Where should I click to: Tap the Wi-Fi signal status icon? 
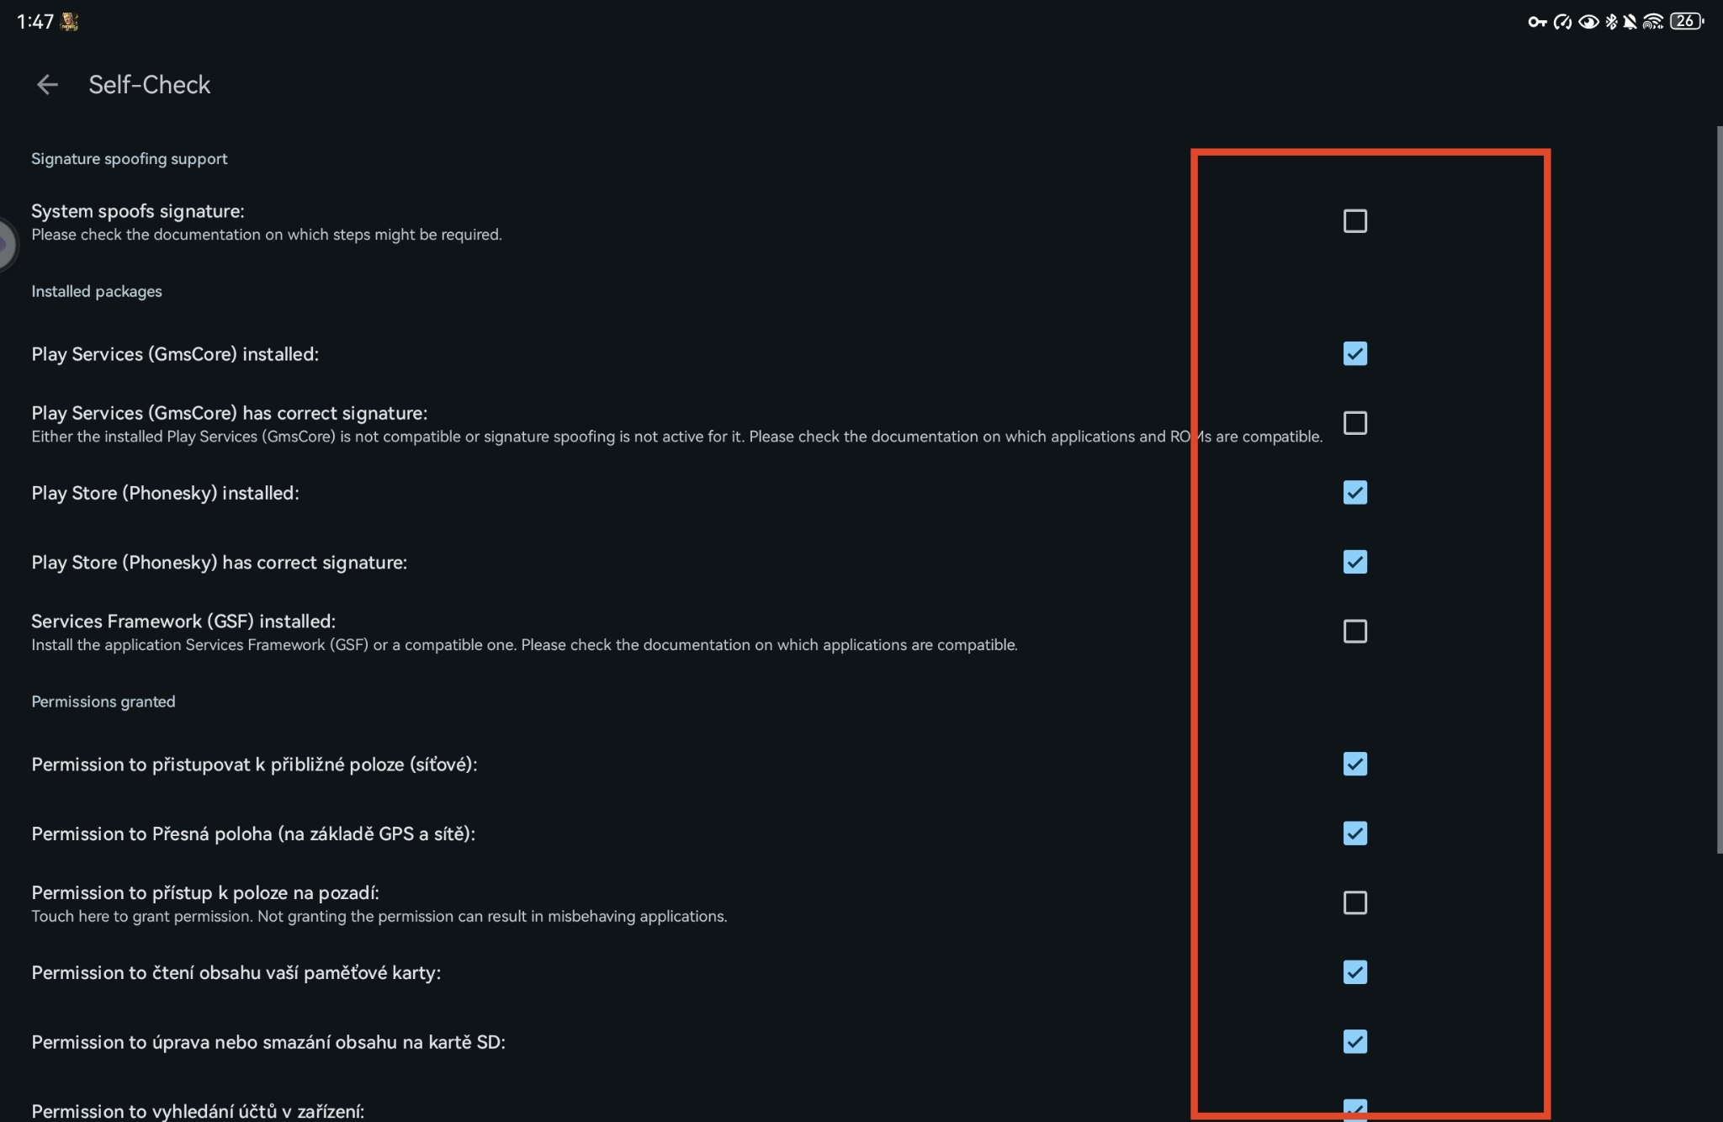(1653, 22)
